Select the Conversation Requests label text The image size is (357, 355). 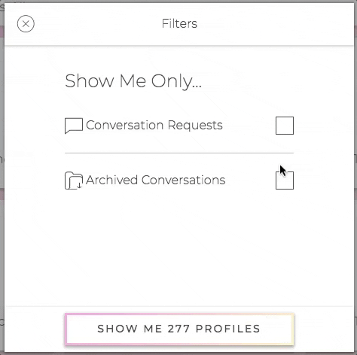pyautogui.click(x=154, y=125)
